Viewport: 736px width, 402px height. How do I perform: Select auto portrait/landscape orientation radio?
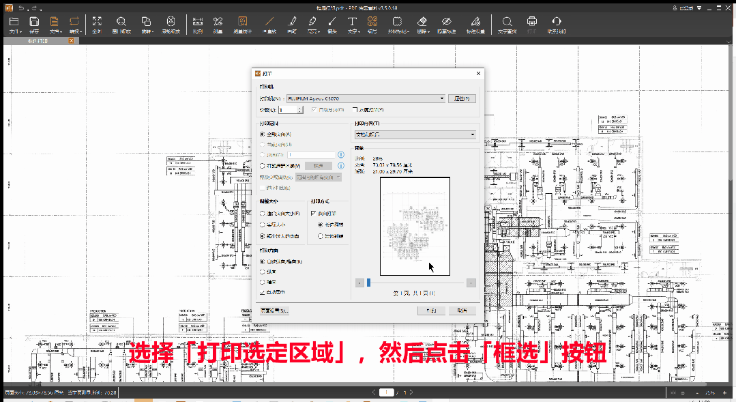pos(263,261)
